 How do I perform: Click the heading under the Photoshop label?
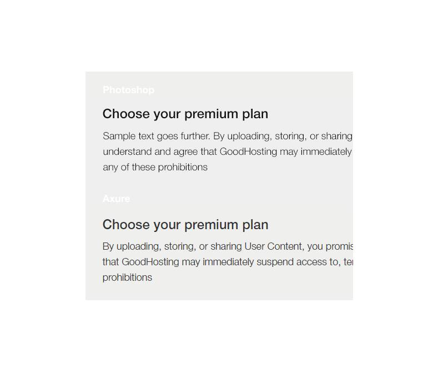tap(185, 114)
